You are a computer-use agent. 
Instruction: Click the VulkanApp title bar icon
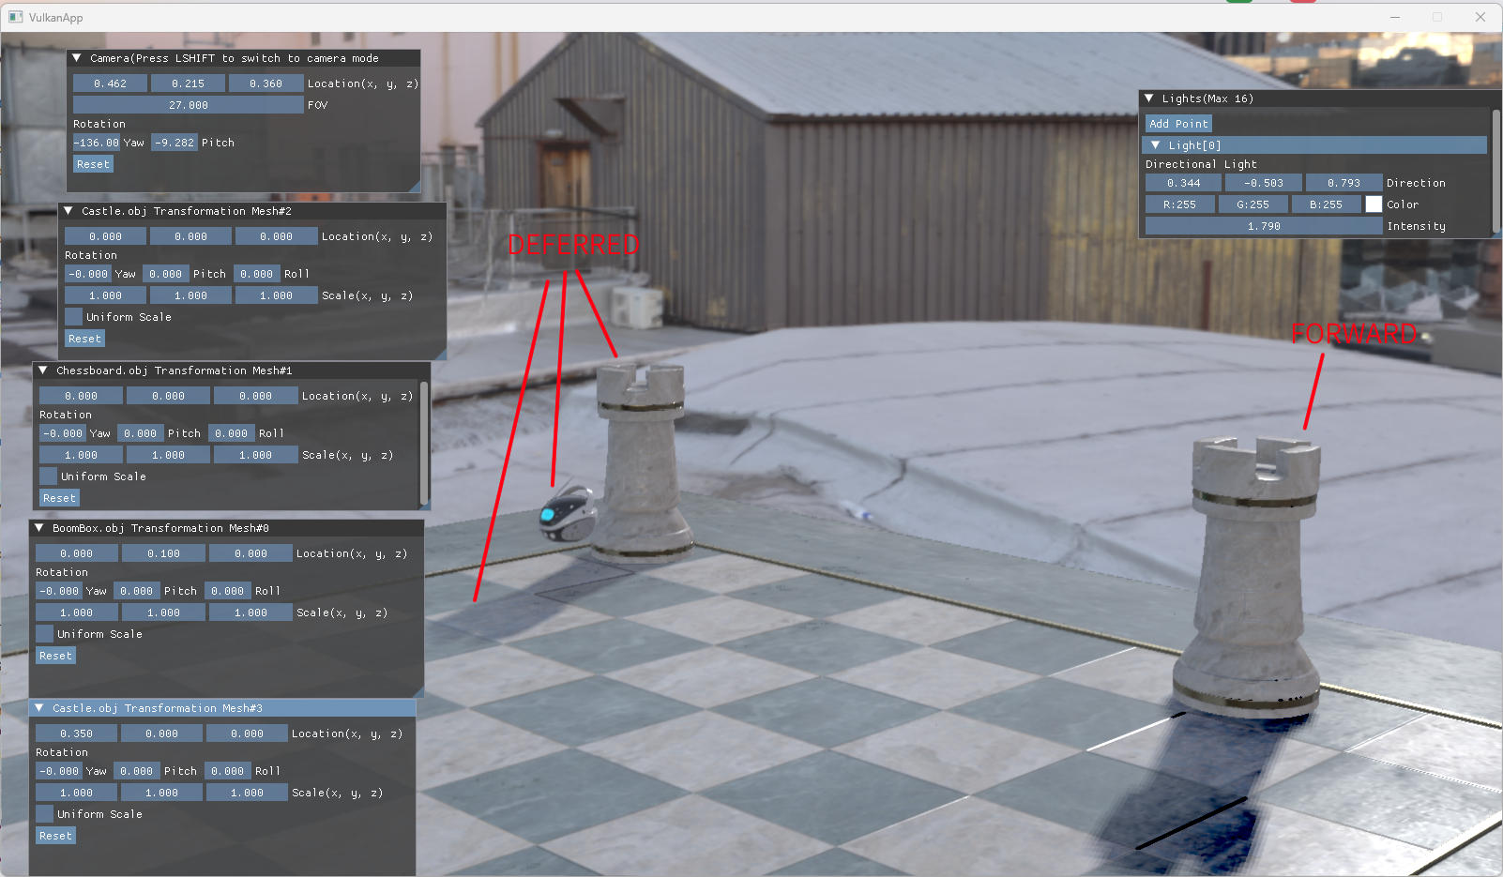(x=15, y=17)
